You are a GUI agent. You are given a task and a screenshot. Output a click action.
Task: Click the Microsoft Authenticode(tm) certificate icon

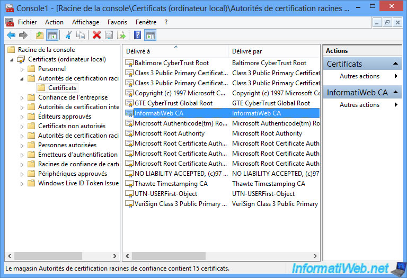point(129,123)
